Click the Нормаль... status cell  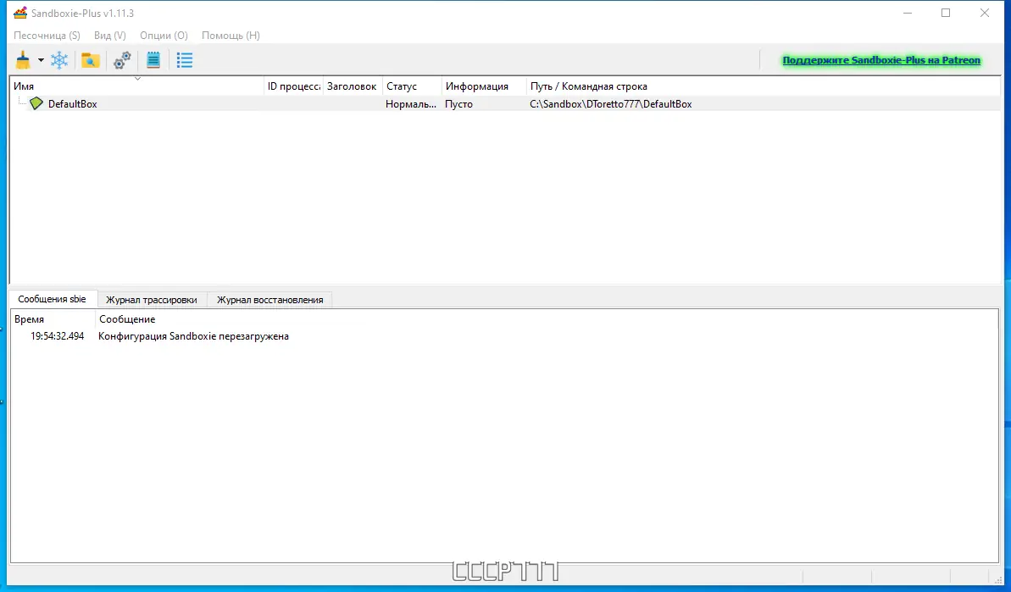(x=411, y=103)
